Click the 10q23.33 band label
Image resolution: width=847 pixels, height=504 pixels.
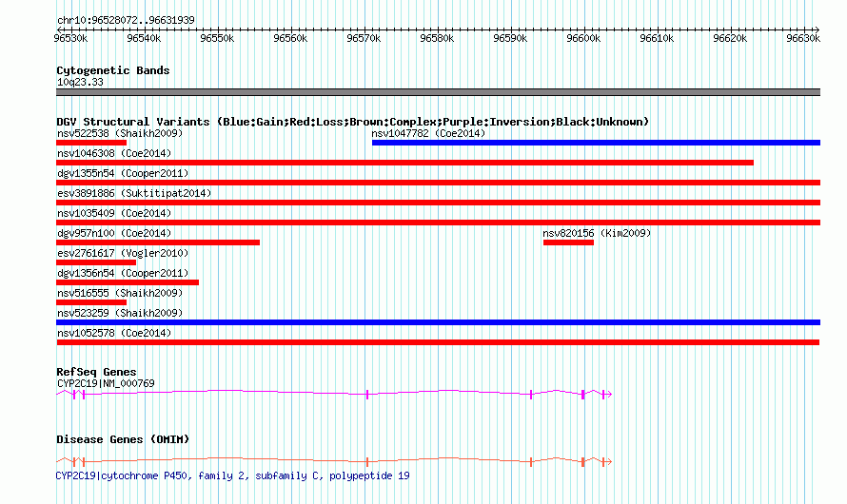(80, 82)
